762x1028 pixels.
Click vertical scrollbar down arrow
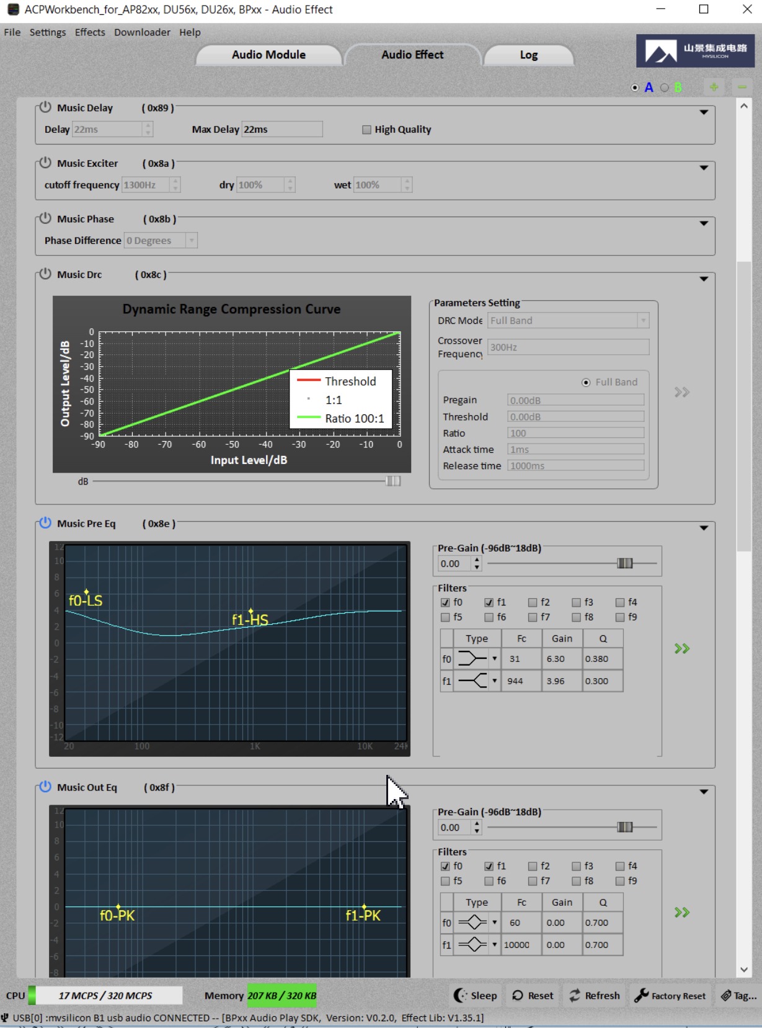pos(744,970)
